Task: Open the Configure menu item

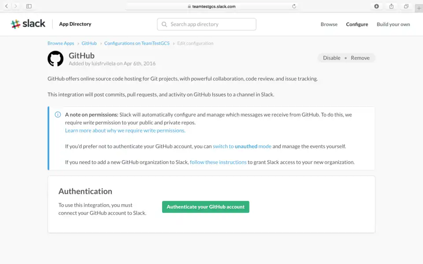Action: click(x=357, y=25)
